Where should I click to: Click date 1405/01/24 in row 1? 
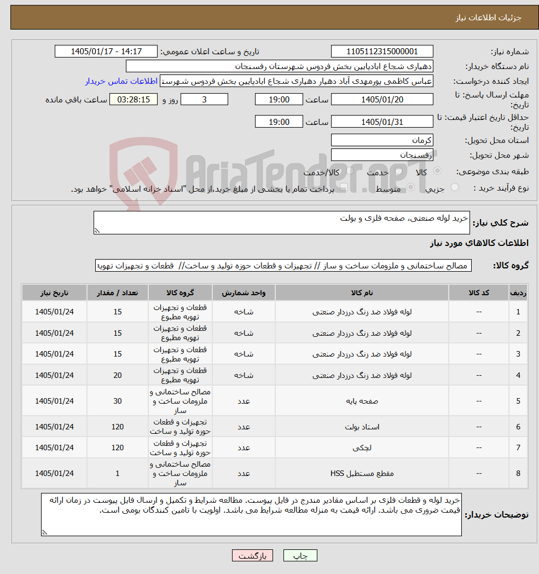pos(54,312)
